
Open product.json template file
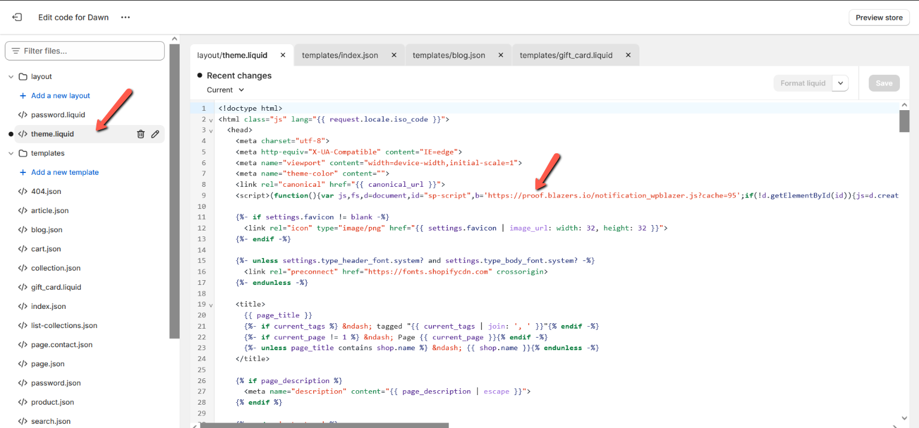point(53,402)
